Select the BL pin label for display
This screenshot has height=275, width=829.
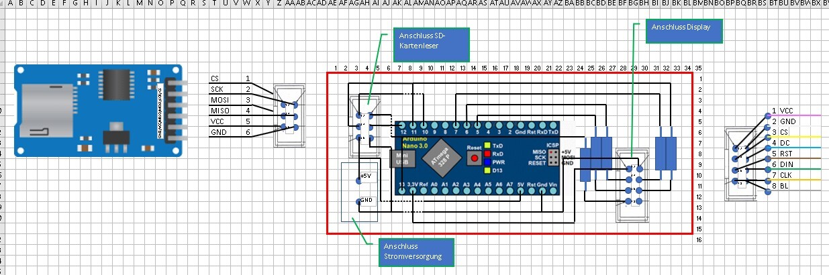pos(785,186)
